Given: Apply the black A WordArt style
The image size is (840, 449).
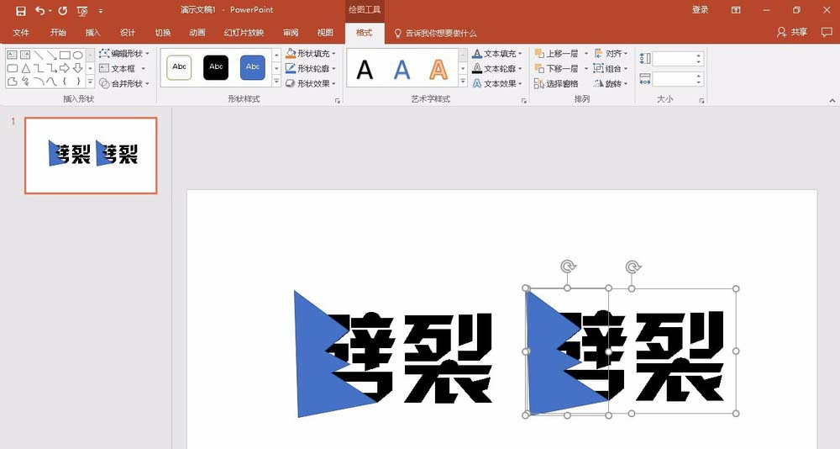Looking at the screenshot, I should tap(365, 69).
